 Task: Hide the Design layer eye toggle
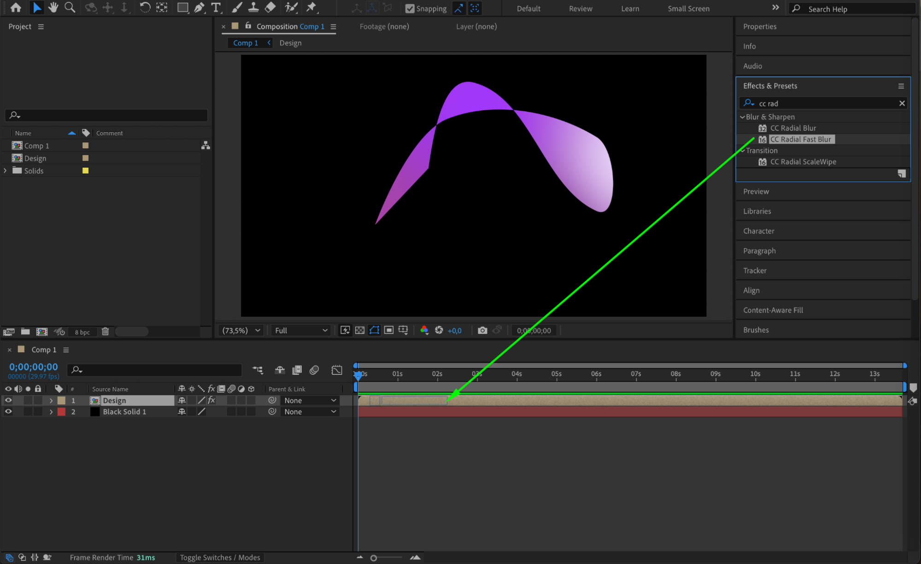tap(8, 400)
